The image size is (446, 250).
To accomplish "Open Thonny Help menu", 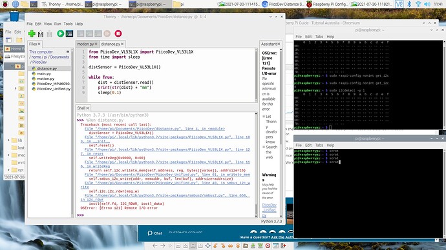I will [79, 24].
